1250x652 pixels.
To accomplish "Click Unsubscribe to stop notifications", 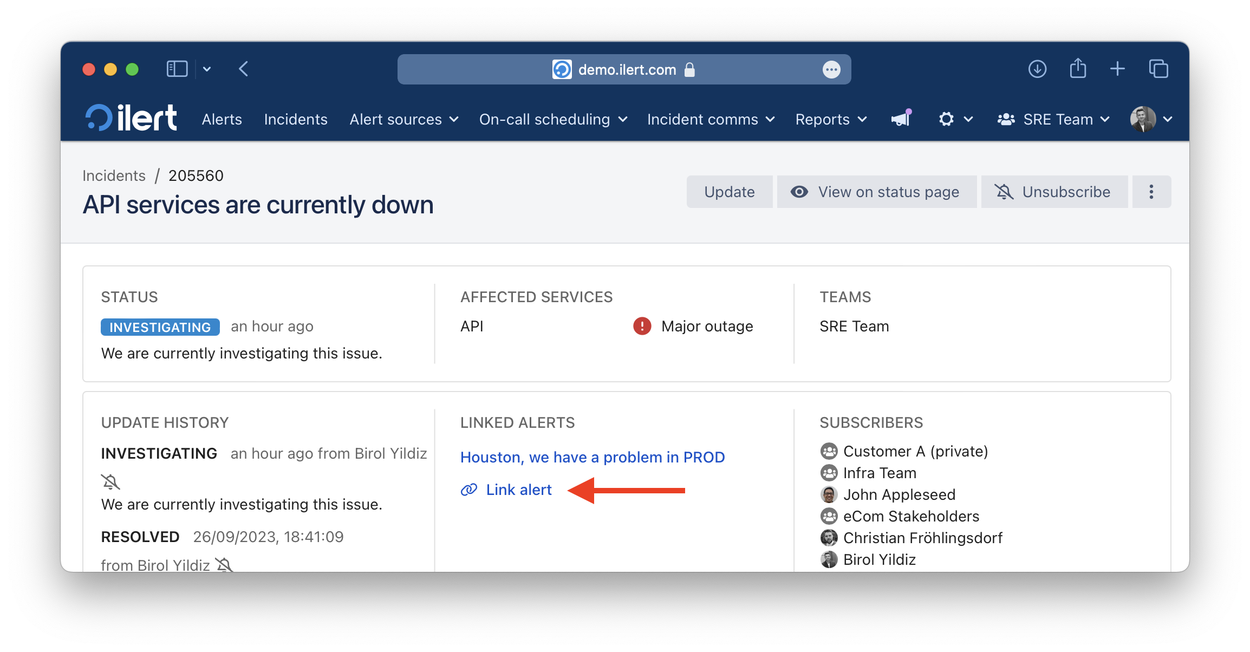I will click(1054, 192).
